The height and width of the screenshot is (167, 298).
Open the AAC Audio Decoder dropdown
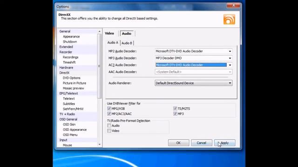point(194,72)
